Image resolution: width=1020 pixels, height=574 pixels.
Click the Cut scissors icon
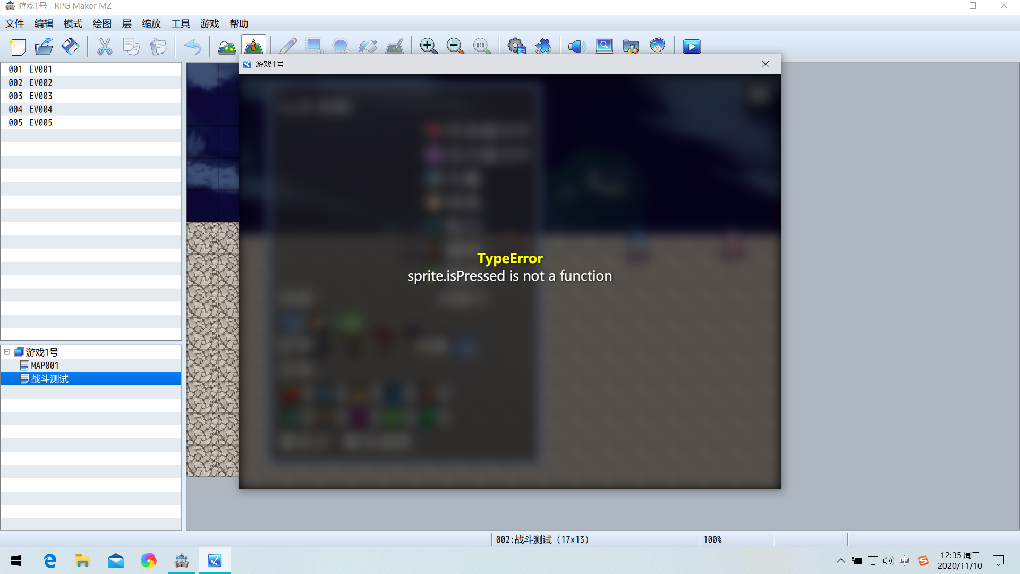[105, 47]
